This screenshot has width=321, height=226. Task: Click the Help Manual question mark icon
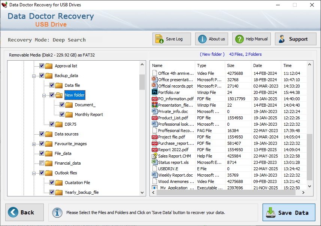(239, 39)
